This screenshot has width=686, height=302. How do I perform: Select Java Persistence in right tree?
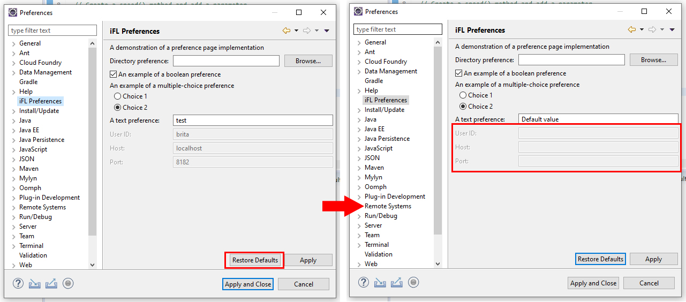387,139
